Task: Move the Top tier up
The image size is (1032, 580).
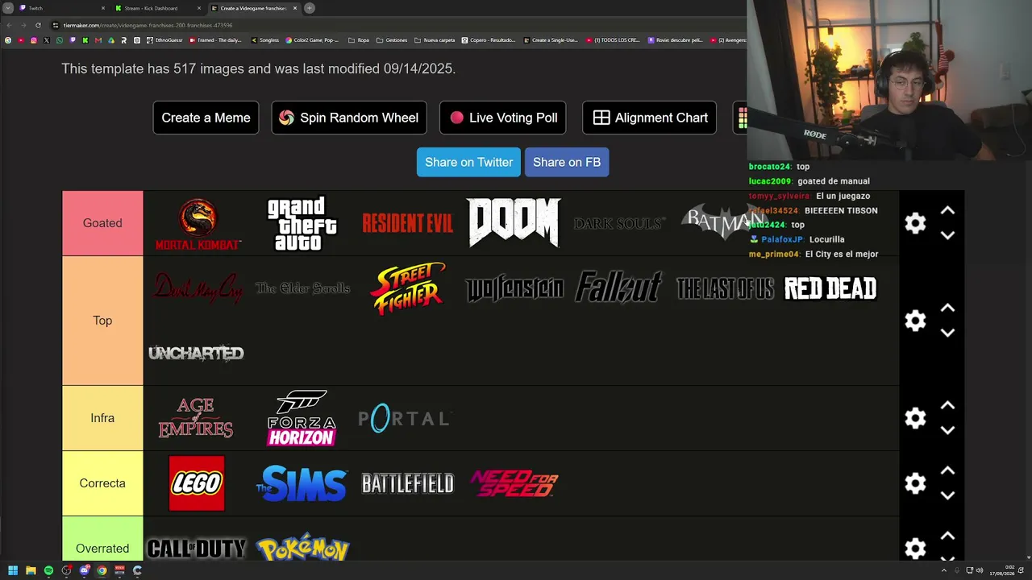Action: tap(947, 309)
